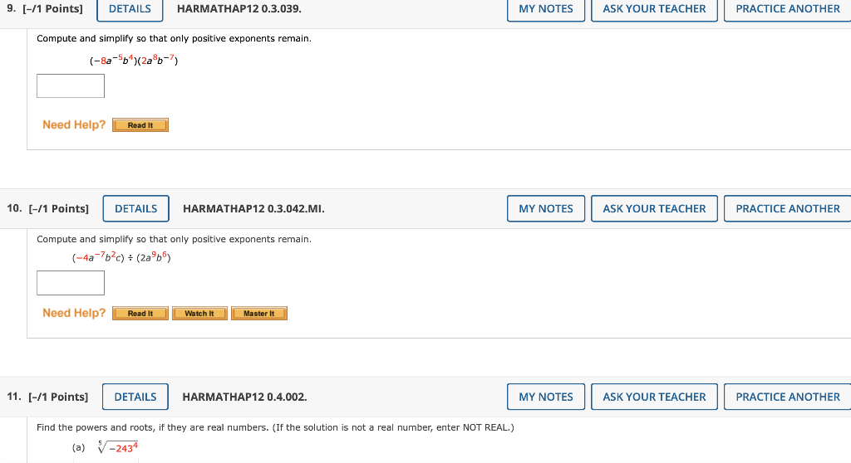Click Need Help? label in question 9
This screenshot has width=851, height=463.
click(x=74, y=124)
